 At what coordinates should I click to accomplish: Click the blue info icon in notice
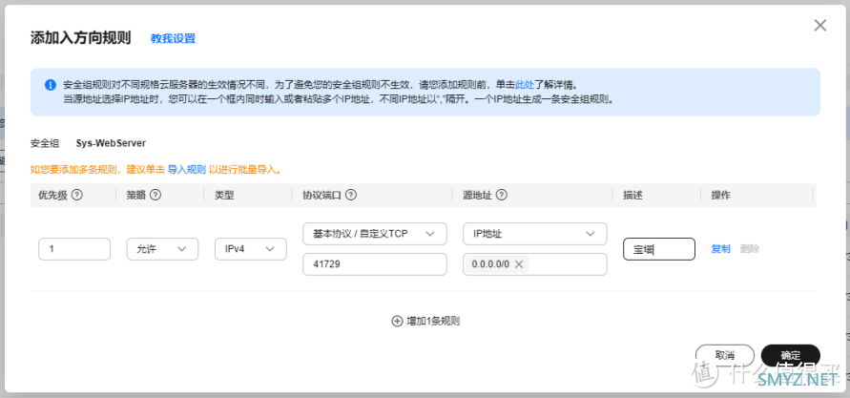(x=51, y=85)
